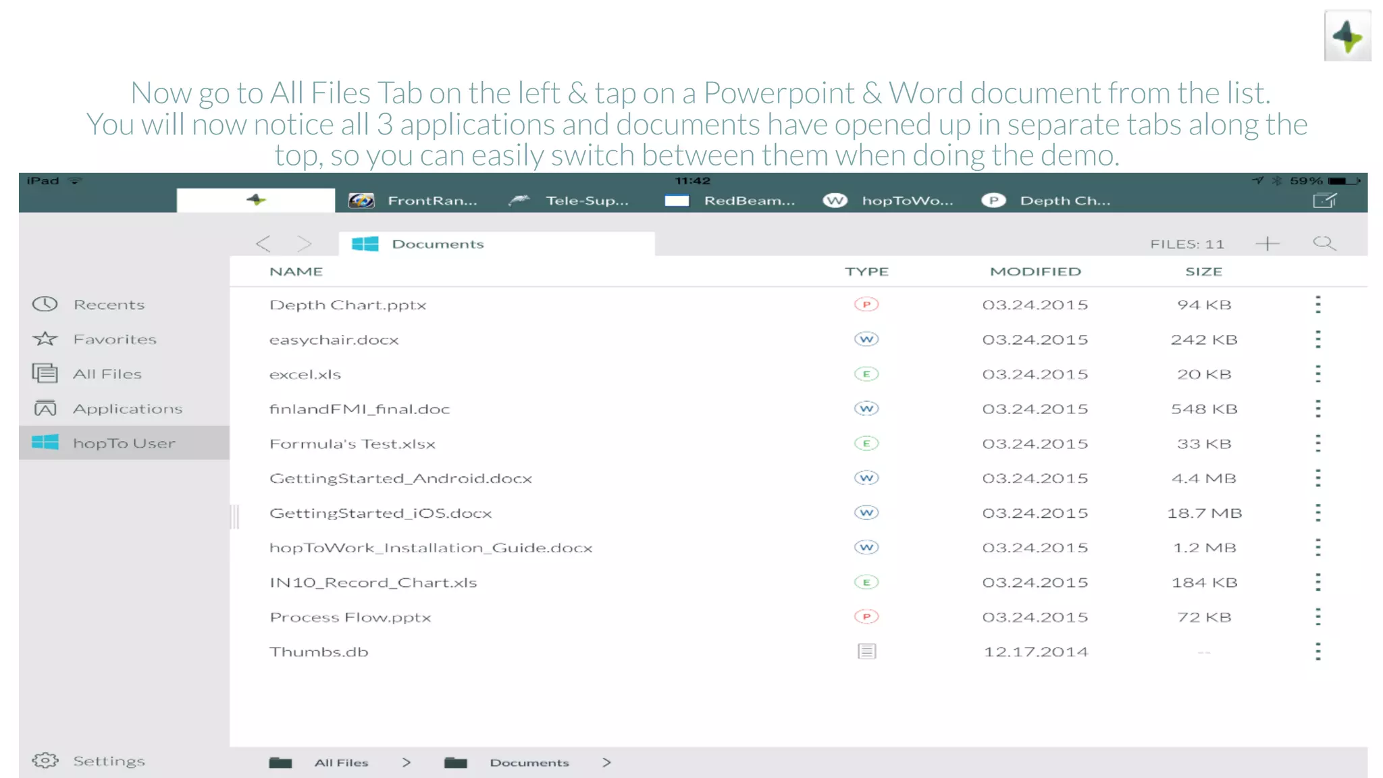Sort by the SIZE column header
Image resolution: width=1383 pixels, height=778 pixels.
click(x=1203, y=271)
